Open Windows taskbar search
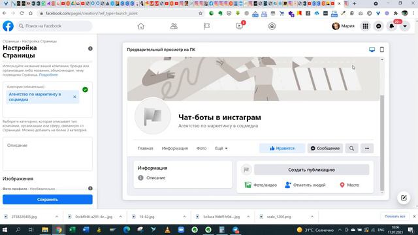 coord(18,230)
